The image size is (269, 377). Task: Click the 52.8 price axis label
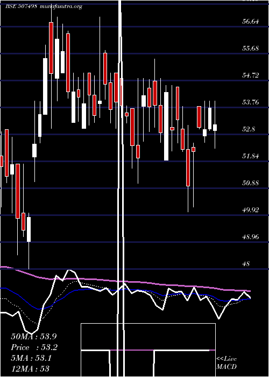coord(249,129)
